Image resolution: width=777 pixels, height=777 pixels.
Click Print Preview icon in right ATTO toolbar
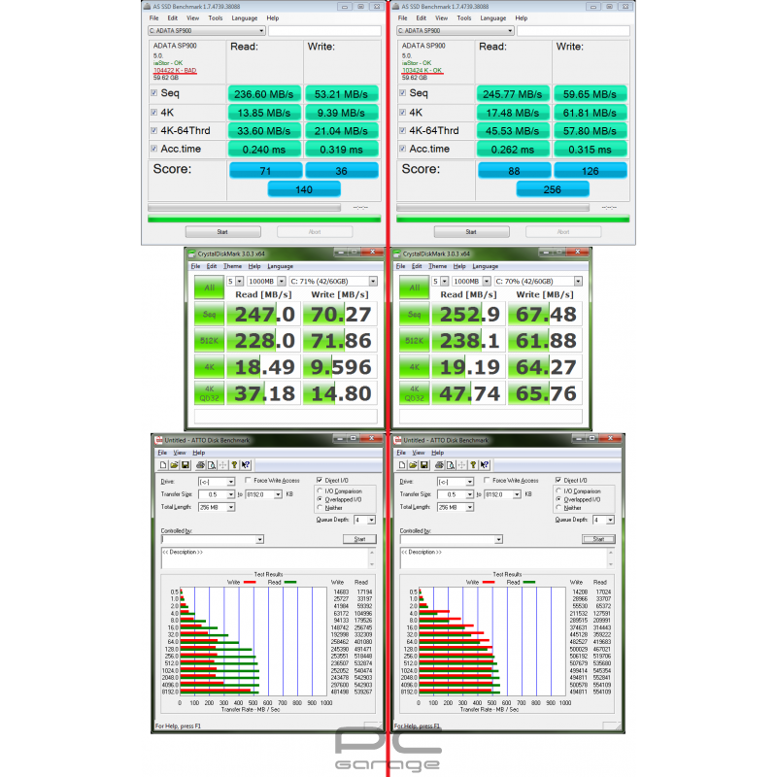tap(451, 465)
